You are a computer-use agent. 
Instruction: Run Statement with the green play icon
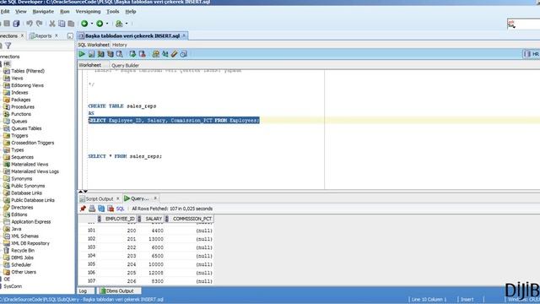click(82, 54)
